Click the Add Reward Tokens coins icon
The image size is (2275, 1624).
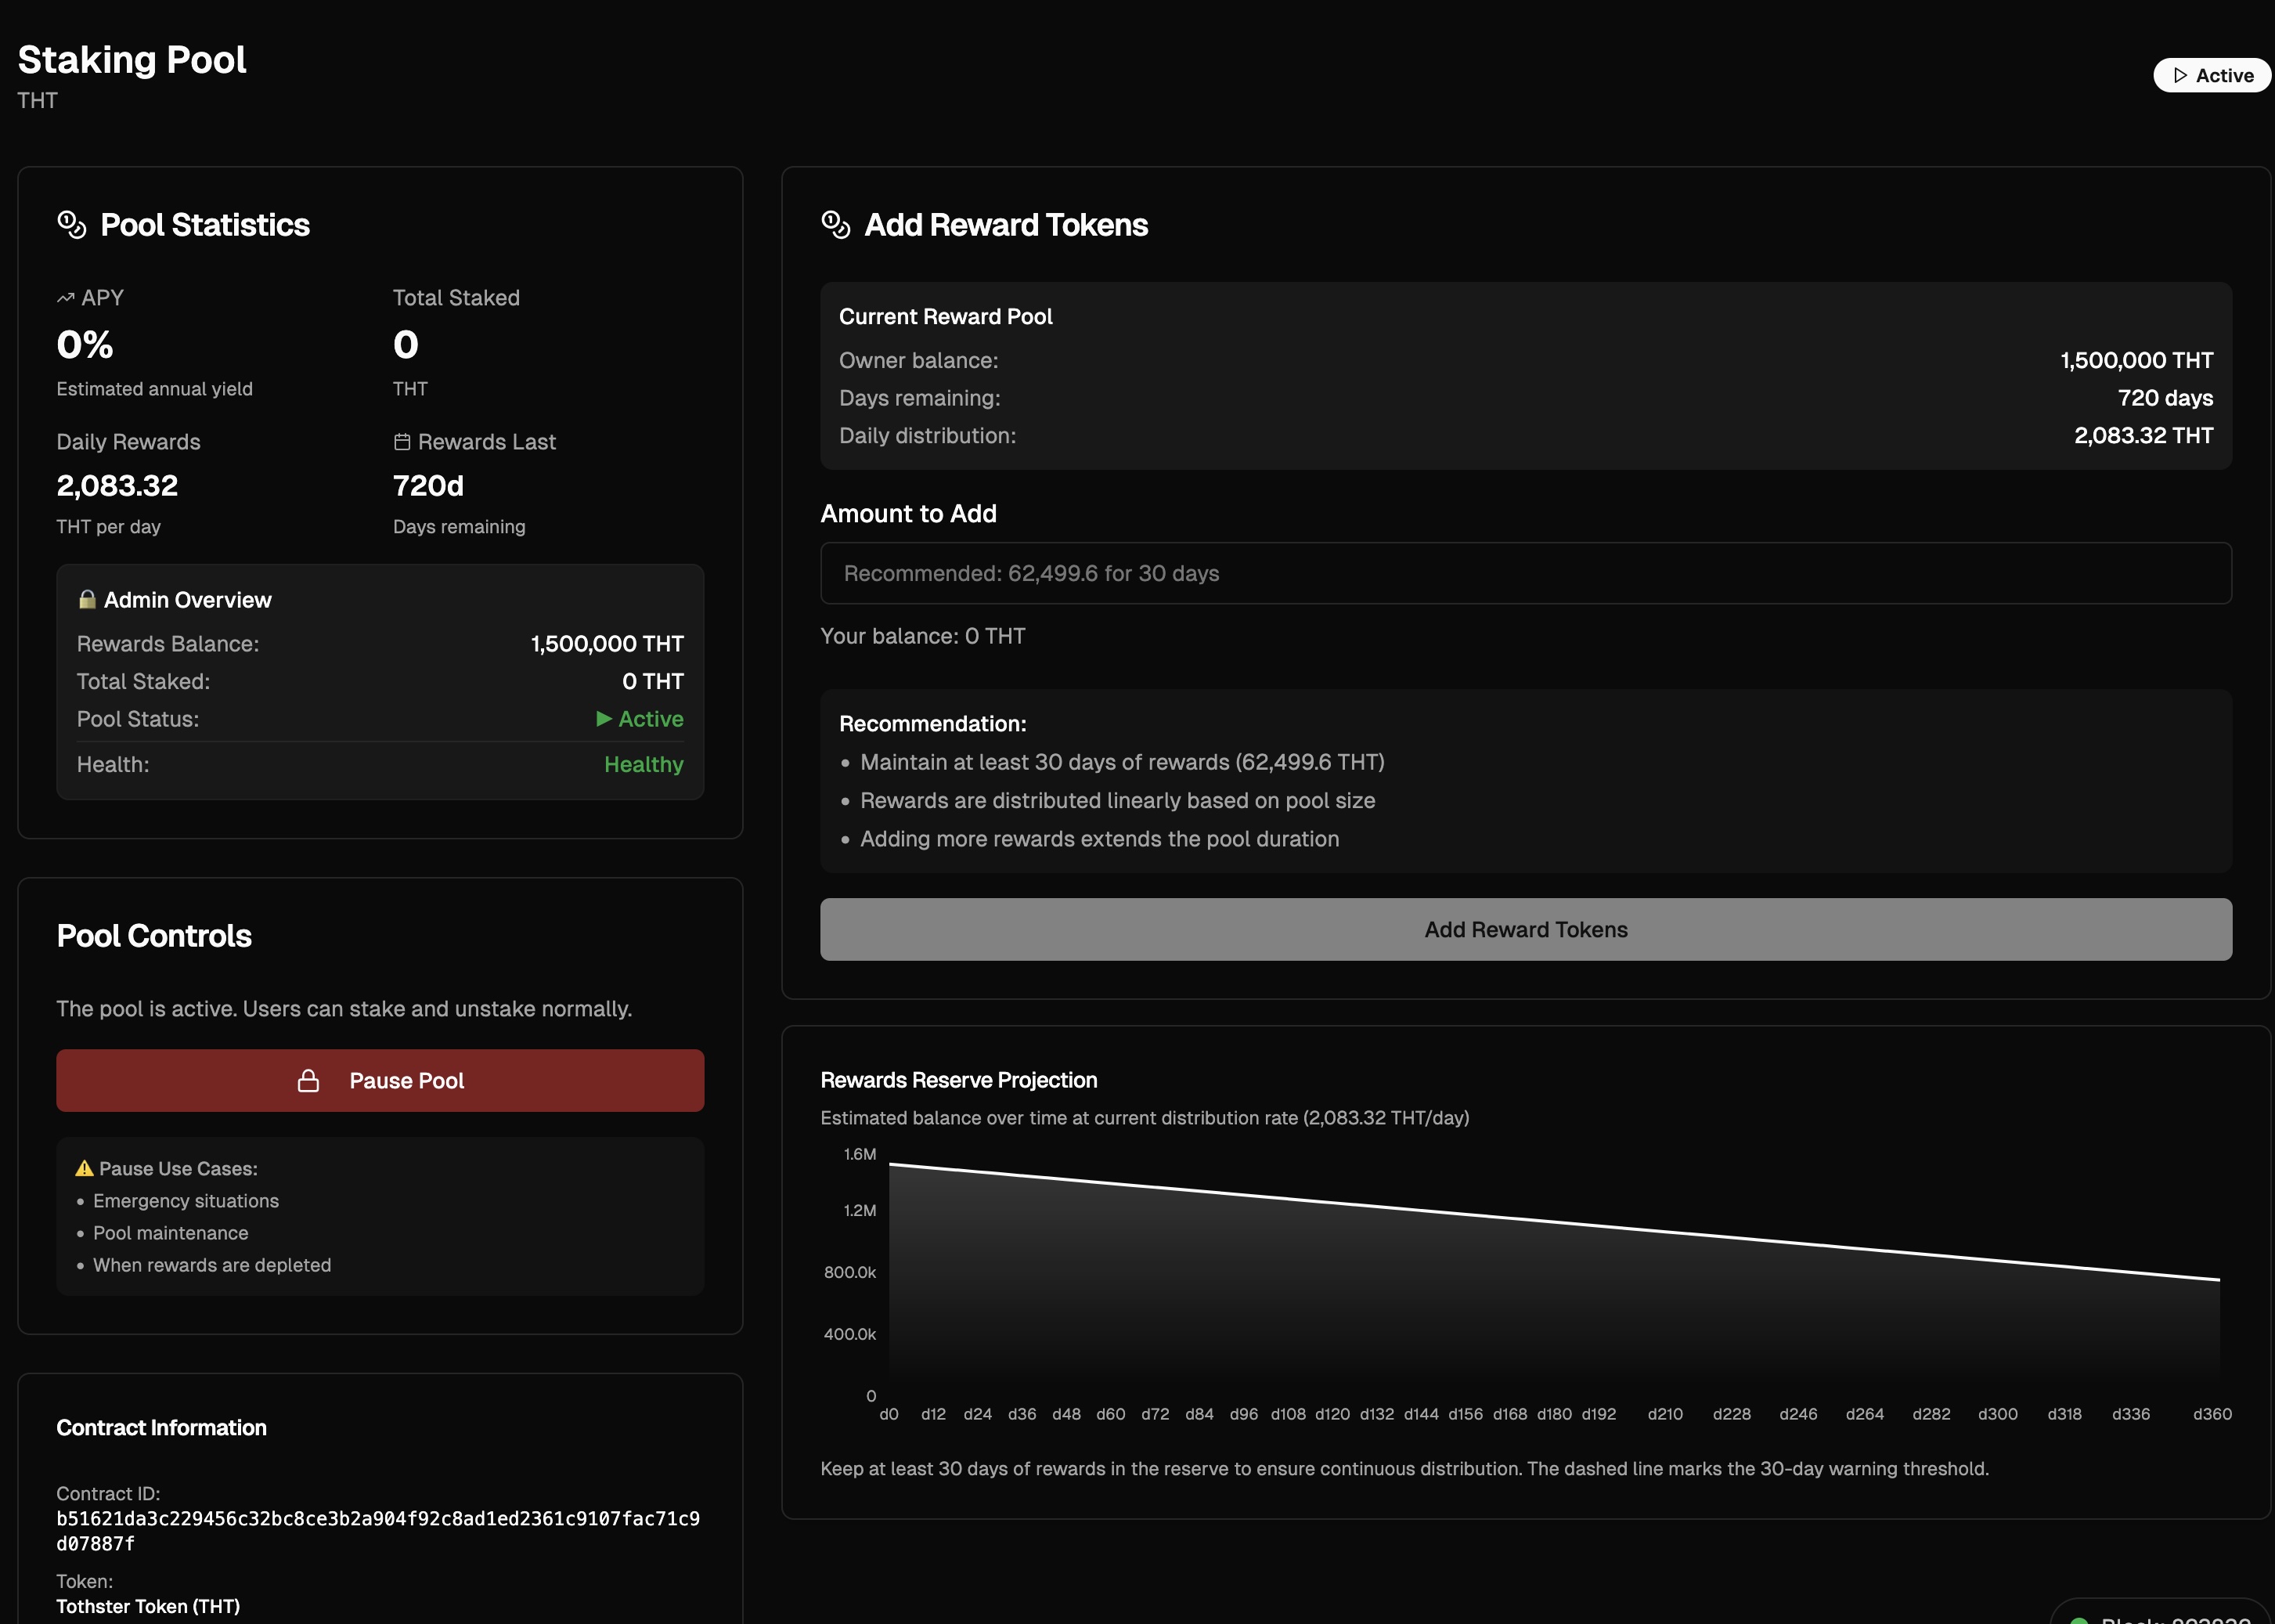point(835,225)
